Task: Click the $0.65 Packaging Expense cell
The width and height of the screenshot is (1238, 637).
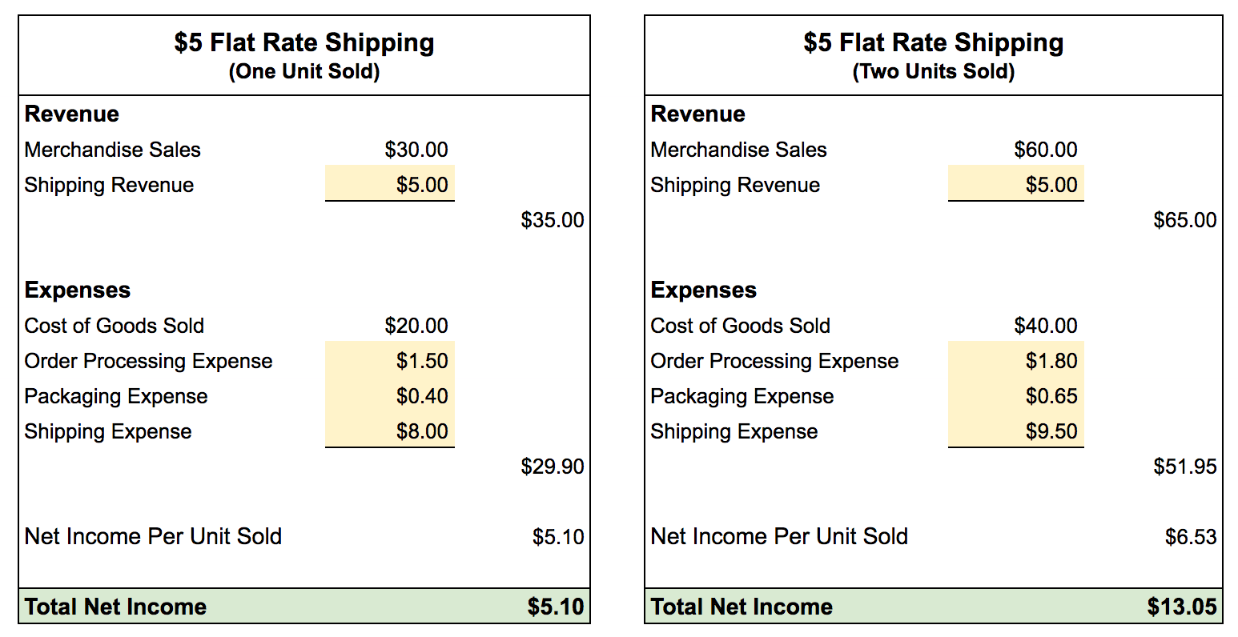Action: (x=1016, y=395)
